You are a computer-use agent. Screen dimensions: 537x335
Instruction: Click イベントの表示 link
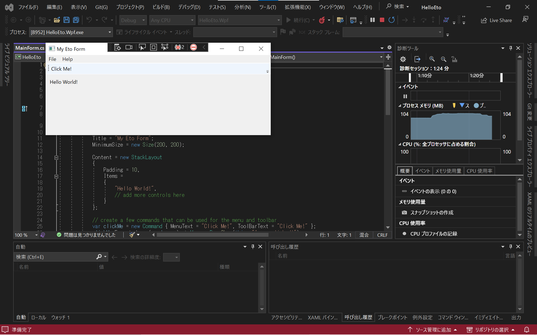(x=433, y=192)
